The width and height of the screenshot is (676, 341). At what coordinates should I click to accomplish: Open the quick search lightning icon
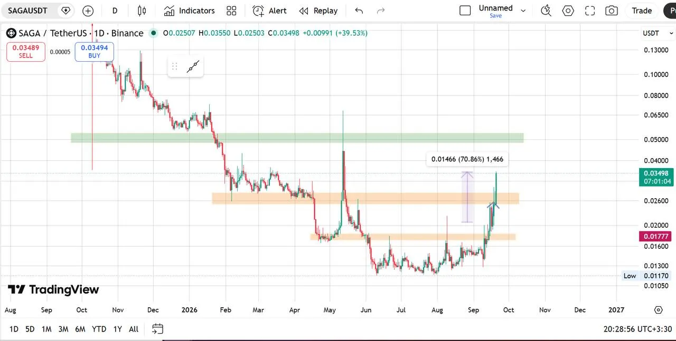coord(546,11)
